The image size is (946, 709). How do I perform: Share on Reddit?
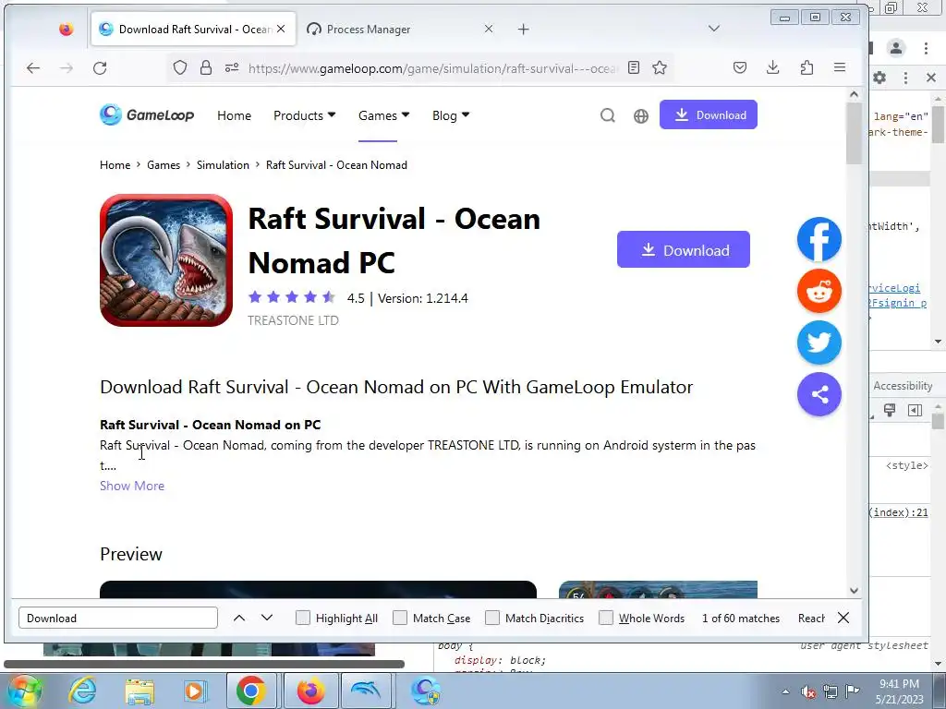pyautogui.click(x=819, y=291)
